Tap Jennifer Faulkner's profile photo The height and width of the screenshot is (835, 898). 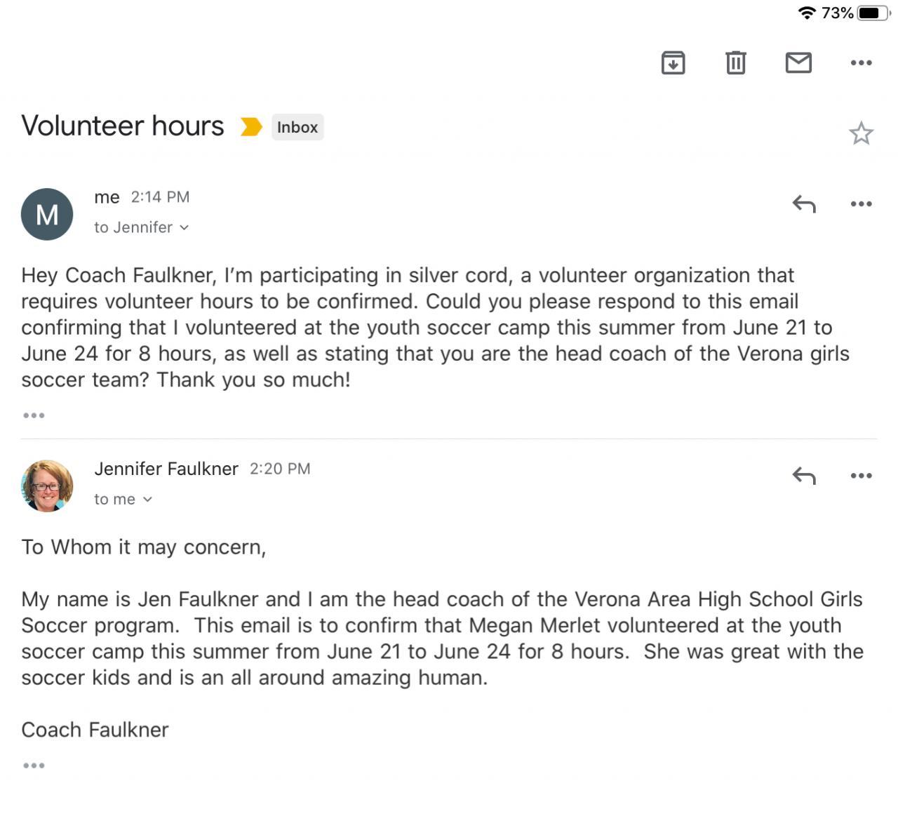[x=47, y=486]
